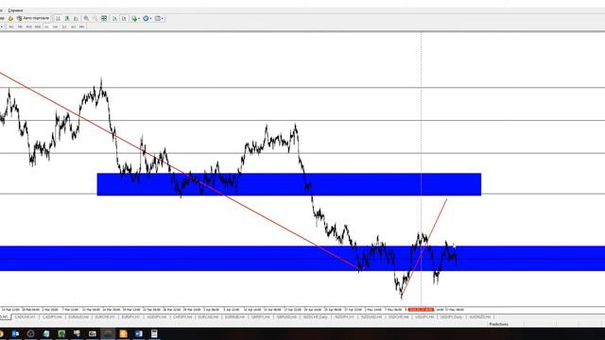Open the Word icon in the taskbar
Screen dimensions: 605x340
tap(139, 333)
